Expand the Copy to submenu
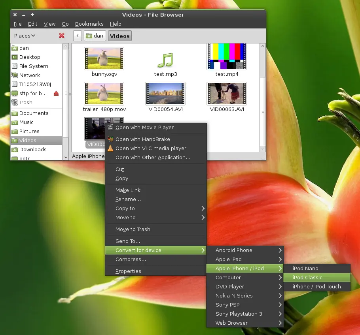 155,209
